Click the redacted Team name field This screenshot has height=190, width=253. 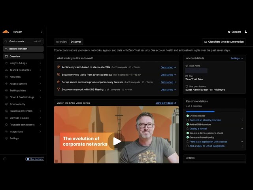point(196,70)
